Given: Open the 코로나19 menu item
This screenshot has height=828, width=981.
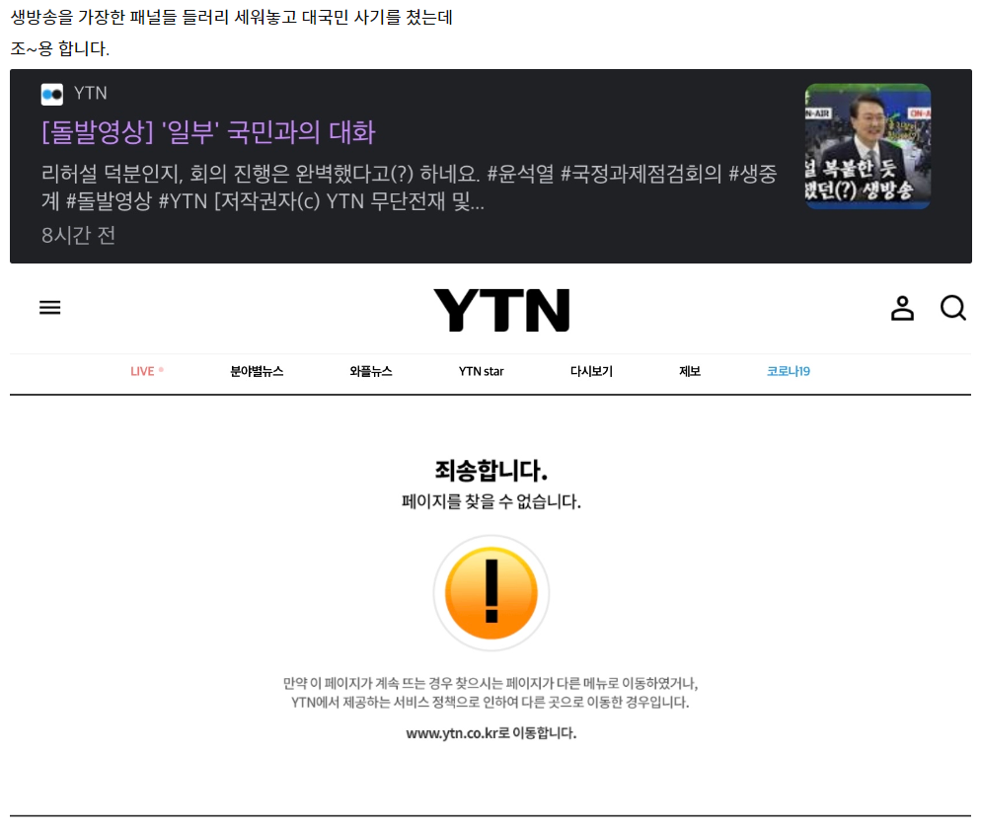Looking at the screenshot, I should (x=789, y=371).
